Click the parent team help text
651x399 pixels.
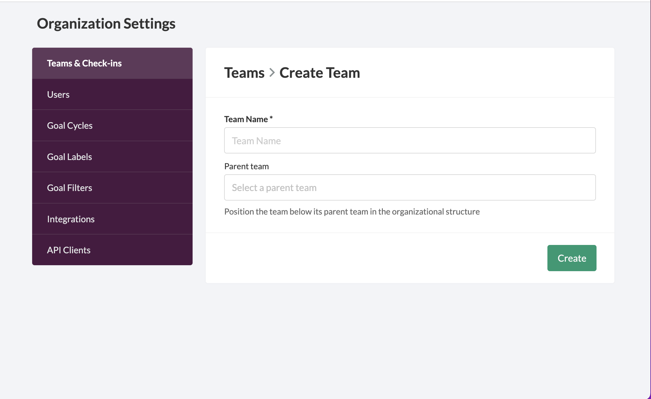point(352,212)
